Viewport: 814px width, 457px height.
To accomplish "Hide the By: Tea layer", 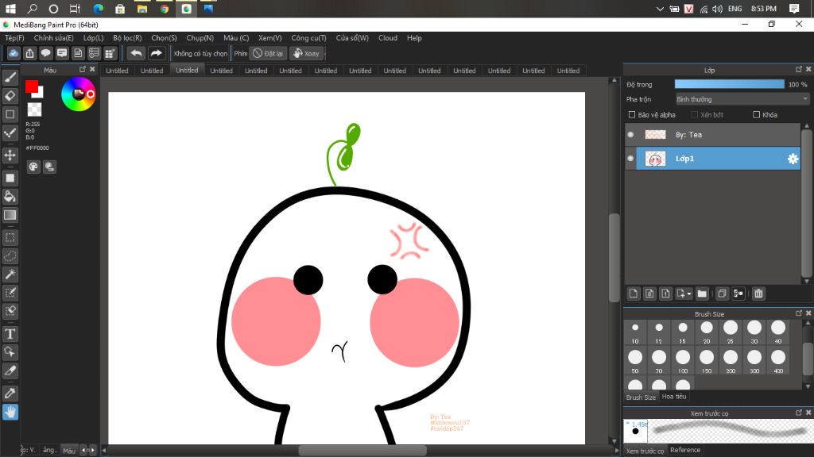I will click(x=630, y=135).
